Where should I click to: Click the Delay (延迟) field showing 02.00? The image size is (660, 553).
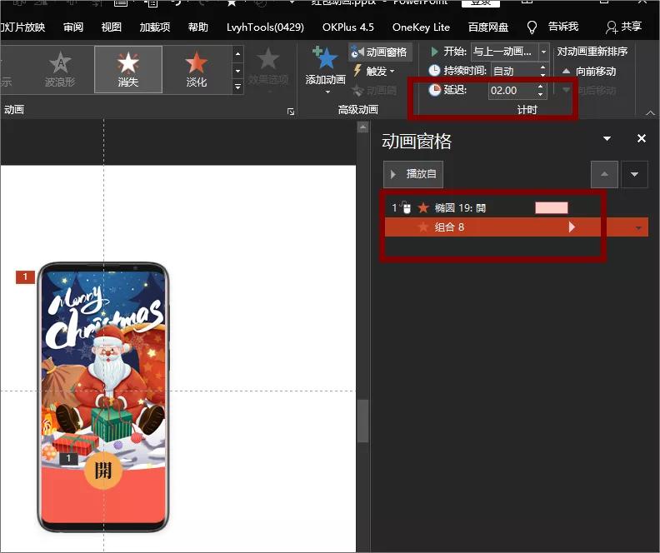coord(512,91)
